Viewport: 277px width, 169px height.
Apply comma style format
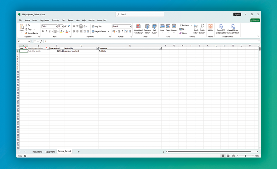pyautogui.click(x=123, y=31)
